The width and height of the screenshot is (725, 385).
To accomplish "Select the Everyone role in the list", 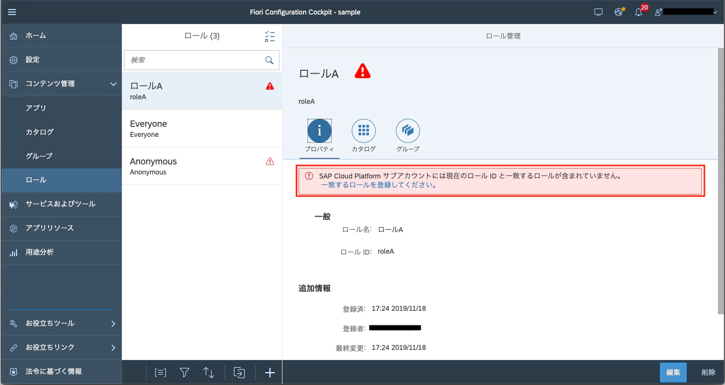I will [x=202, y=128].
